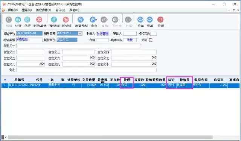241x141 pixels.
Task: Click the horizontal scrollbar at bottom
Action: pyautogui.click(x=110, y=137)
